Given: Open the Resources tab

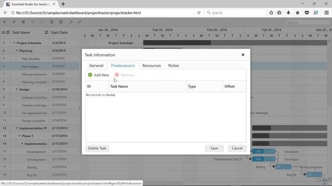Looking at the screenshot, I should click(x=151, y=66).
